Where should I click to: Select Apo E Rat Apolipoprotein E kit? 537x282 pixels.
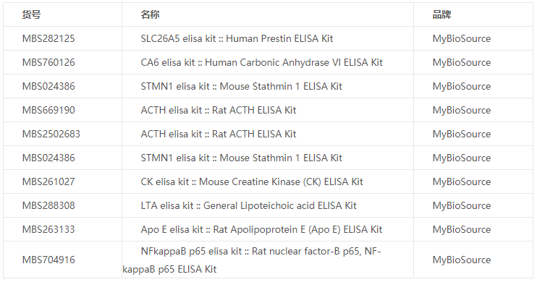(x=261, y=230)
